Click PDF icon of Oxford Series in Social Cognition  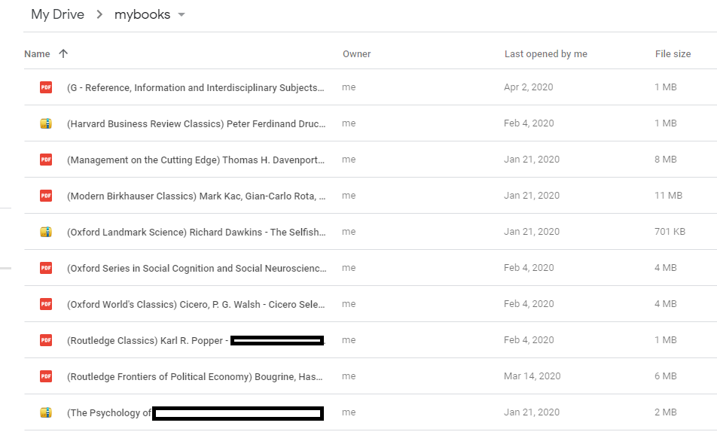(x=46, y=268)
